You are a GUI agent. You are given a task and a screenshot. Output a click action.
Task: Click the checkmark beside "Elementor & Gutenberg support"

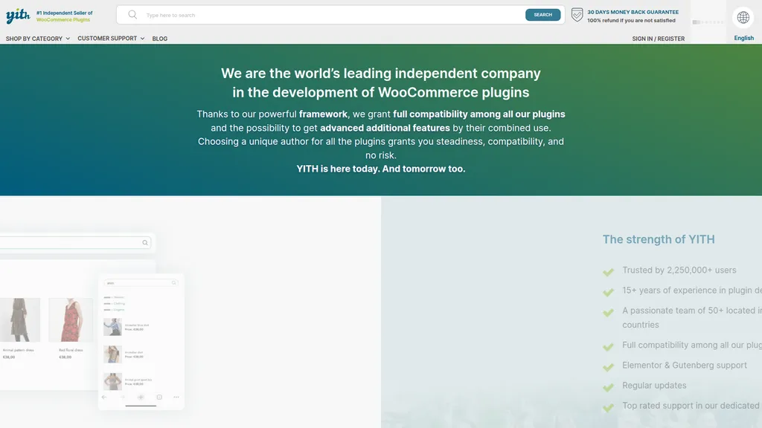pos(608,367)
